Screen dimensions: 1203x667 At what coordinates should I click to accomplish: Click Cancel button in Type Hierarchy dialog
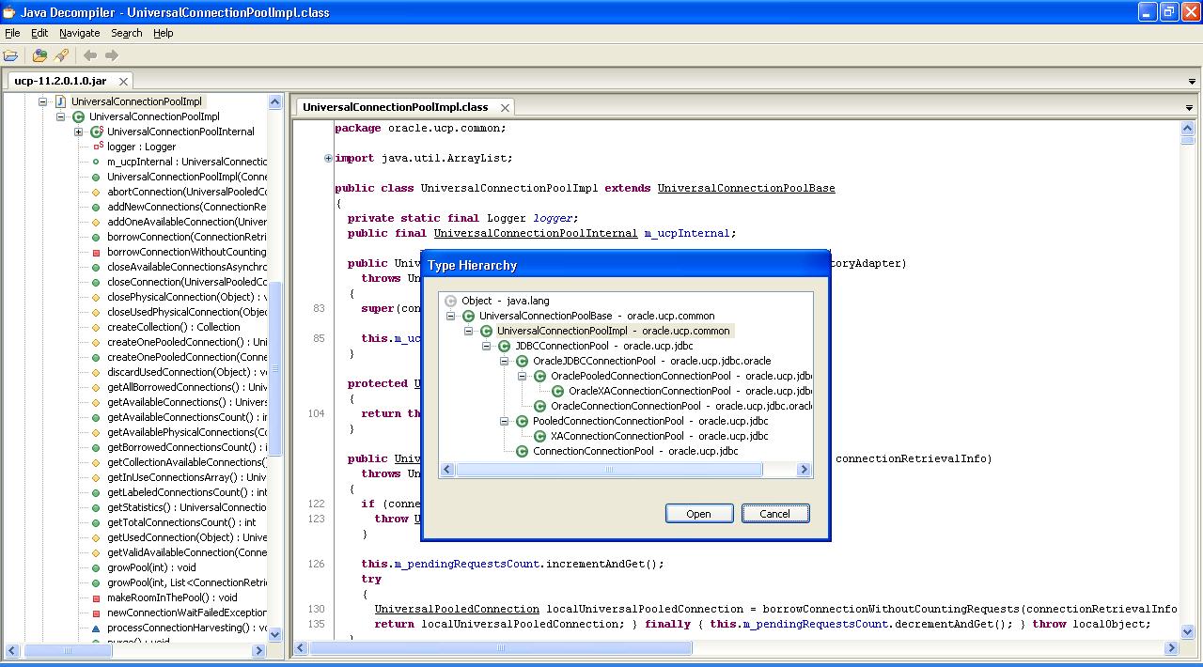pyautogui.click(x=775, y=514)
